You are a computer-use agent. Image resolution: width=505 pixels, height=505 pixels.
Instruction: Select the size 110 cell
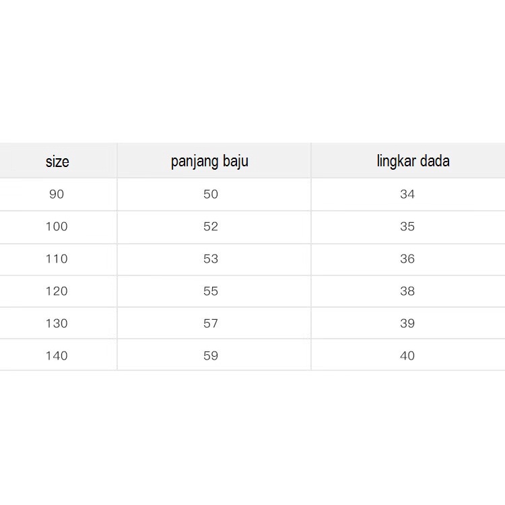[57, 259]
